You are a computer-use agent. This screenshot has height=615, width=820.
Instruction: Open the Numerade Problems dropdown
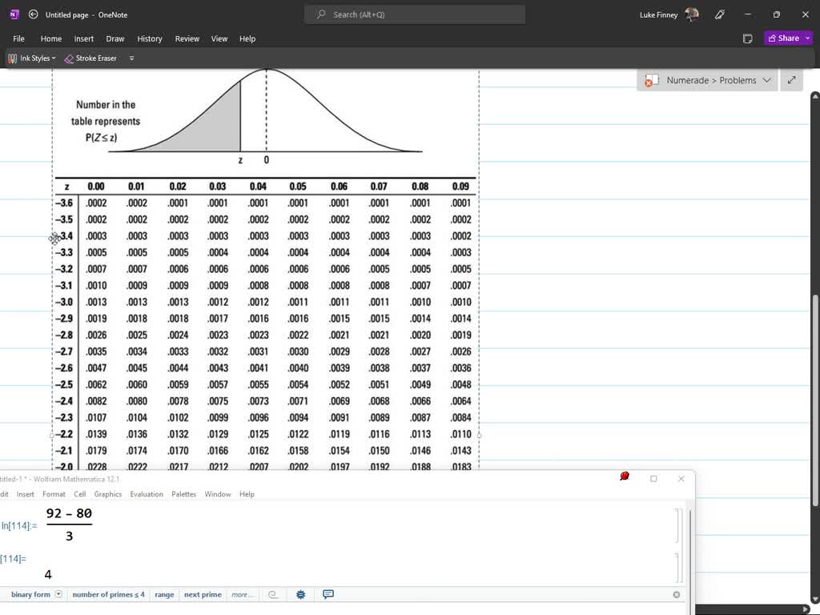point(767,80)
